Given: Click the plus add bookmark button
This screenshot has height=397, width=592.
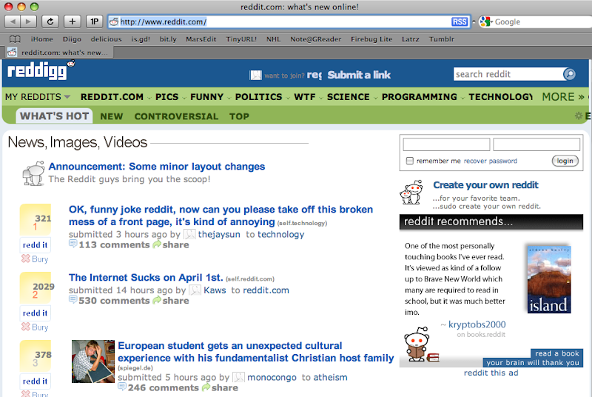Looking at the screenshot, I should pos(72,21).
